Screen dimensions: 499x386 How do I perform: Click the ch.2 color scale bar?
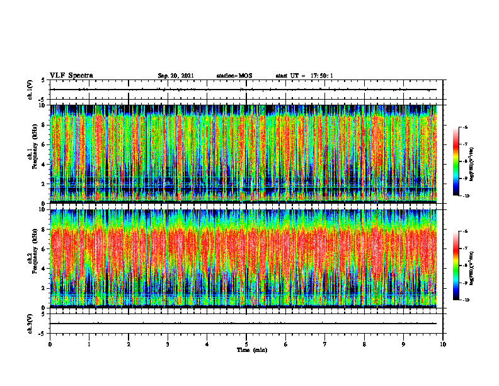[456, 266]
